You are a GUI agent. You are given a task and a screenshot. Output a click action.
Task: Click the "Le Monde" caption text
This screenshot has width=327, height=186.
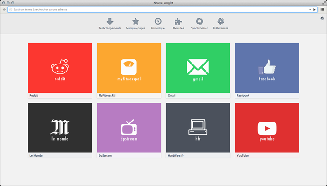pyautogui.click(x=36, y=155)
